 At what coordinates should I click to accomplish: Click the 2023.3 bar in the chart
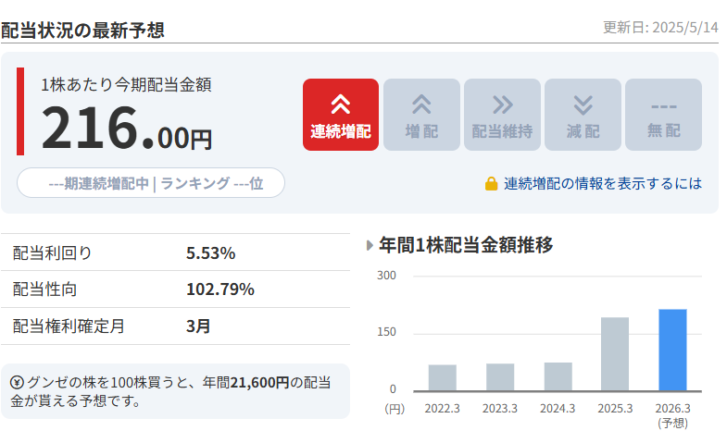(x=500, y=376)
